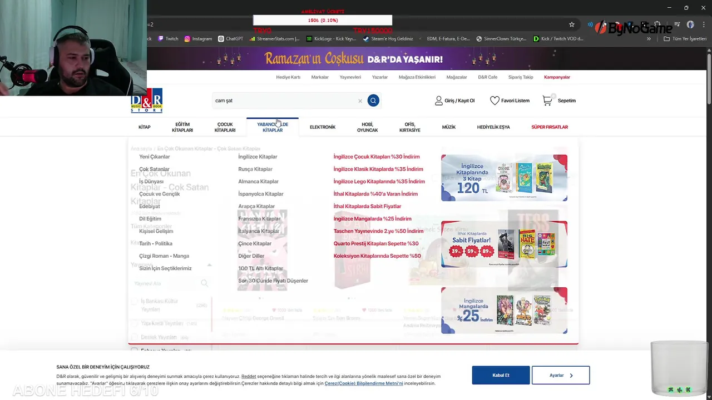
Task: Open İngilizce Çocuk Kitapları %30 İndirim
Action: click(377, 157)
